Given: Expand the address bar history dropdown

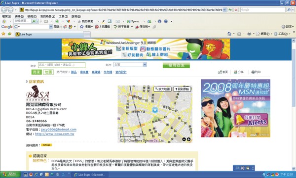Looking at the screenshot, I should [224, 10].
